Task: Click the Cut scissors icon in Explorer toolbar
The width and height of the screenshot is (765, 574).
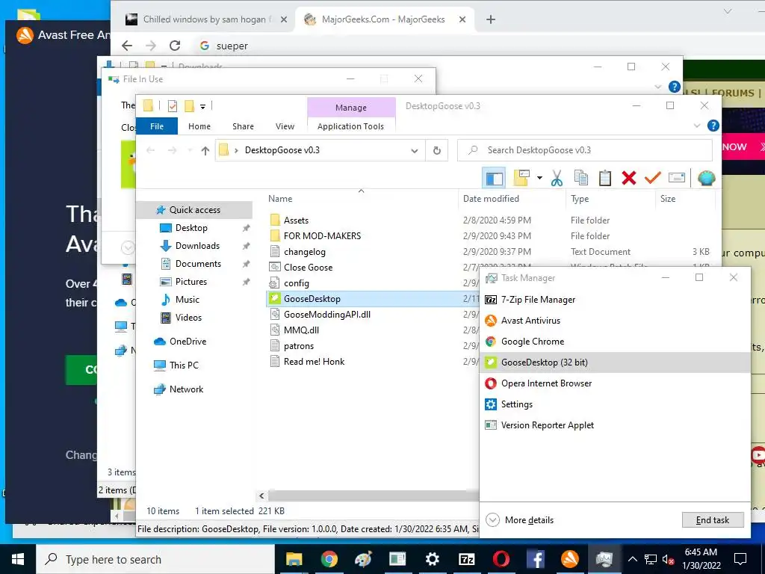Action: (x=557, y=178)
